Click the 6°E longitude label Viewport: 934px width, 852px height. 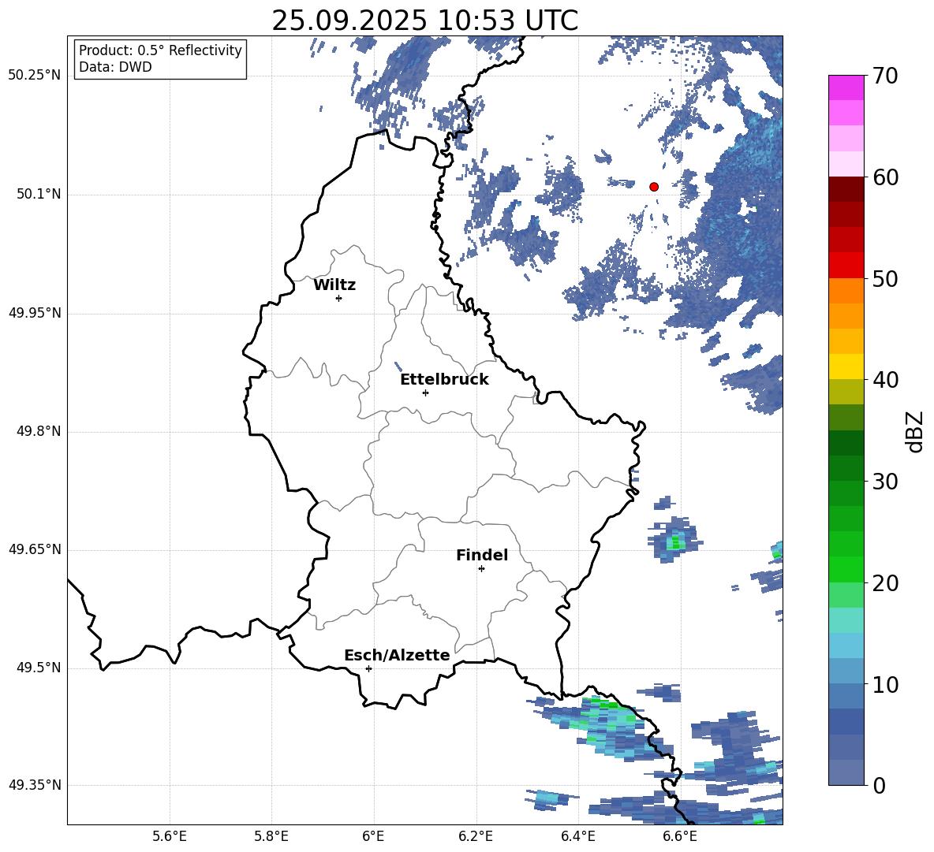(373, 836)
